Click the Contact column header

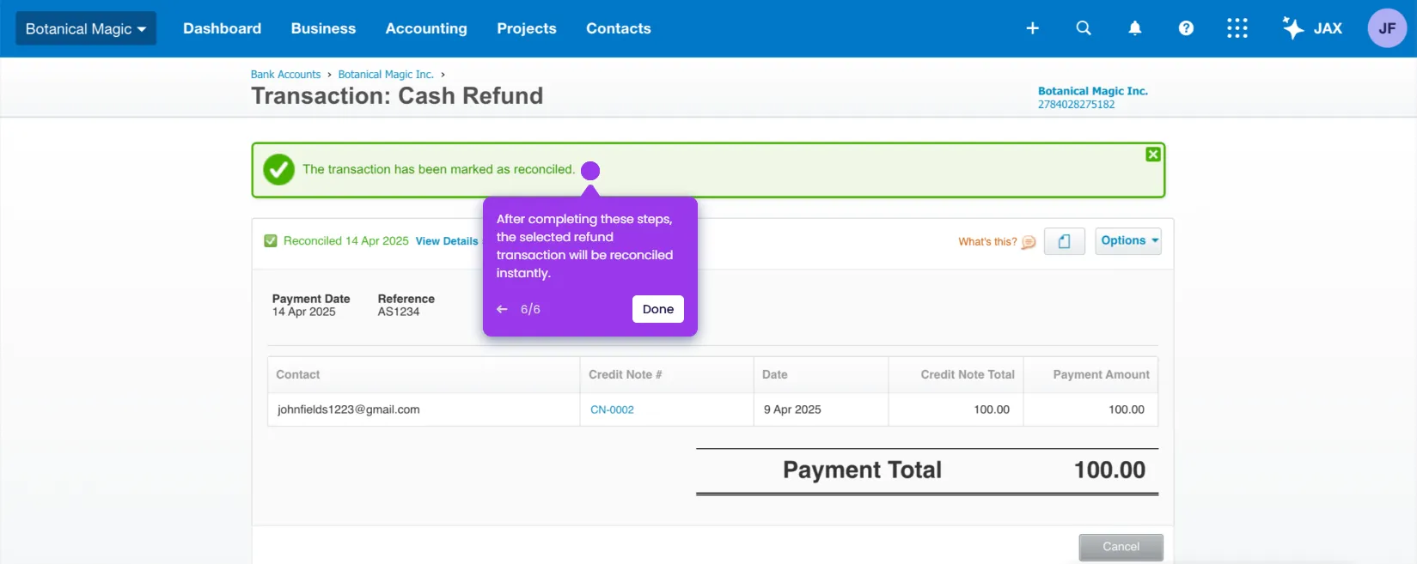point(424,375)
